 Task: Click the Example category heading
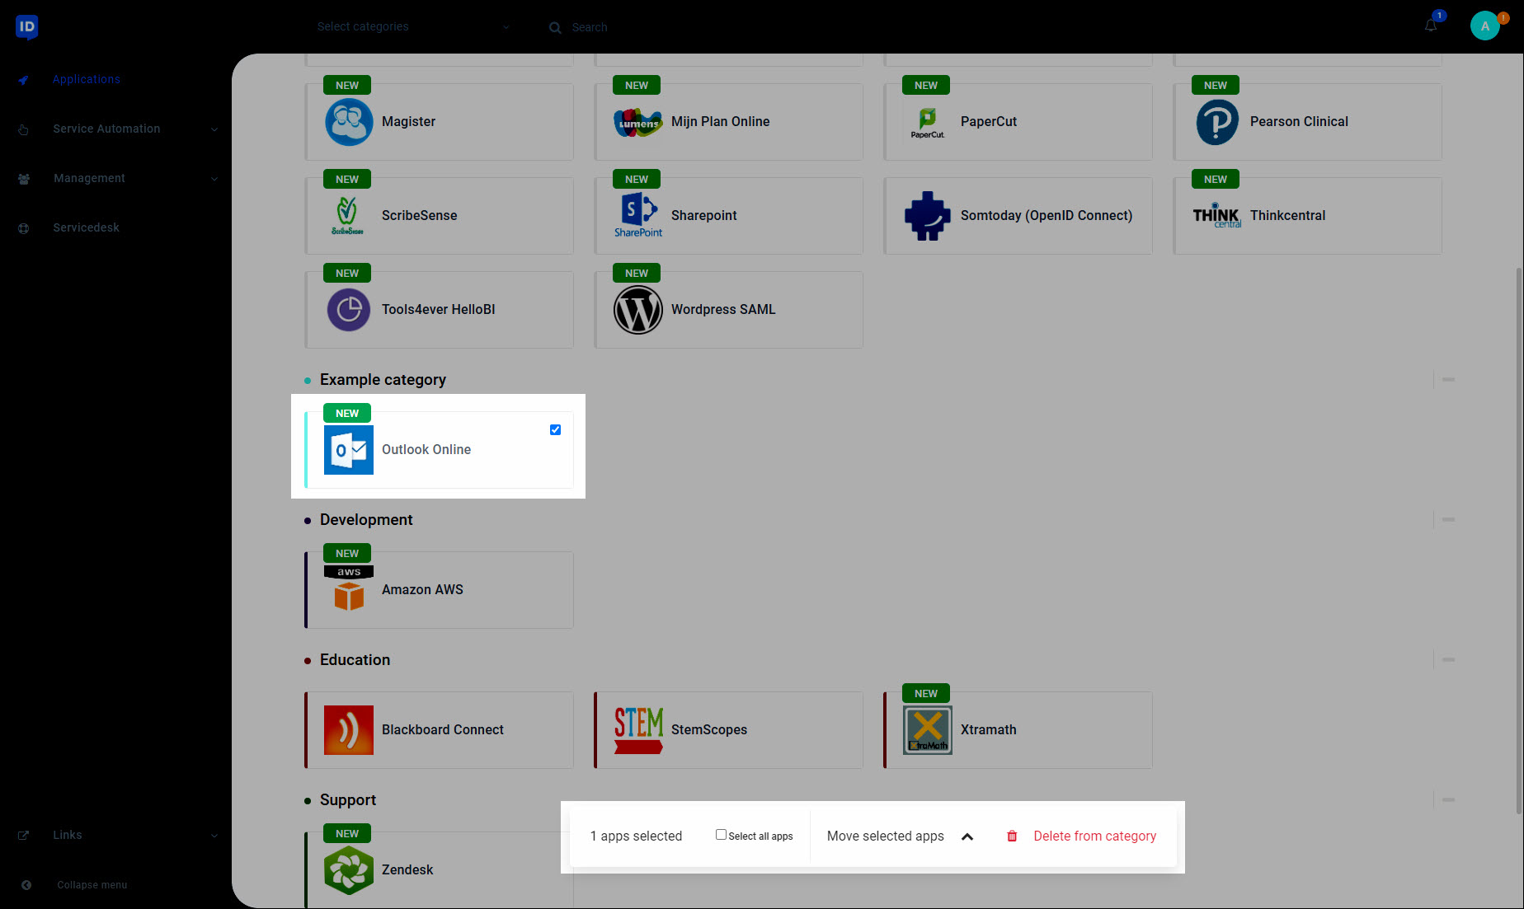[383, 380]
